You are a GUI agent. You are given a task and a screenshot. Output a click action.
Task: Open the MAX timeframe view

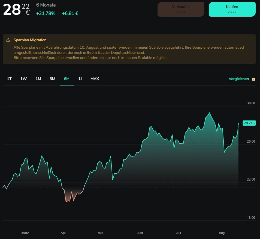(95, 79)
